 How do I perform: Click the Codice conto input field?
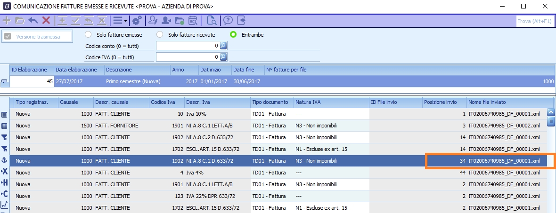pos(188,46)
